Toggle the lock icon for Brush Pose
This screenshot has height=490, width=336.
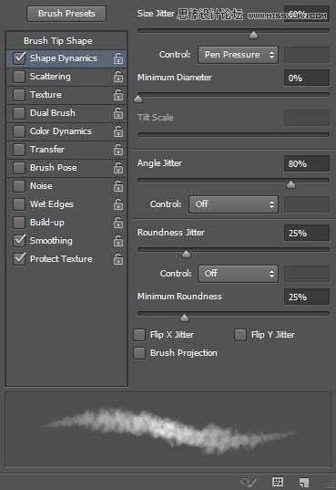118,168
